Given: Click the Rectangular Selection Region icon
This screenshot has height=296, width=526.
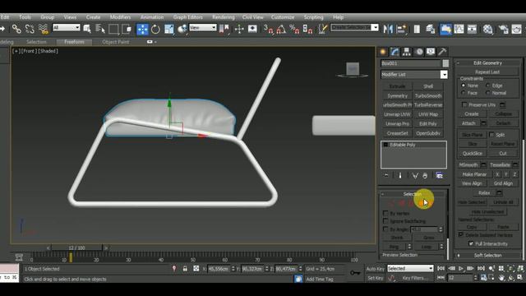Looking at the screenshot, I should tap(113, 30).
